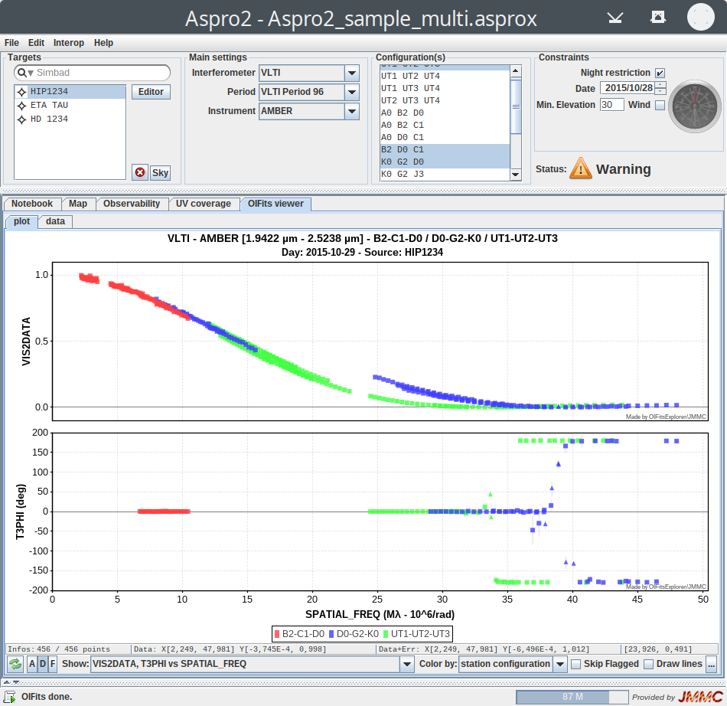
Task: Select the K0 G2 J3 configuration
Action: pos(445,174)
